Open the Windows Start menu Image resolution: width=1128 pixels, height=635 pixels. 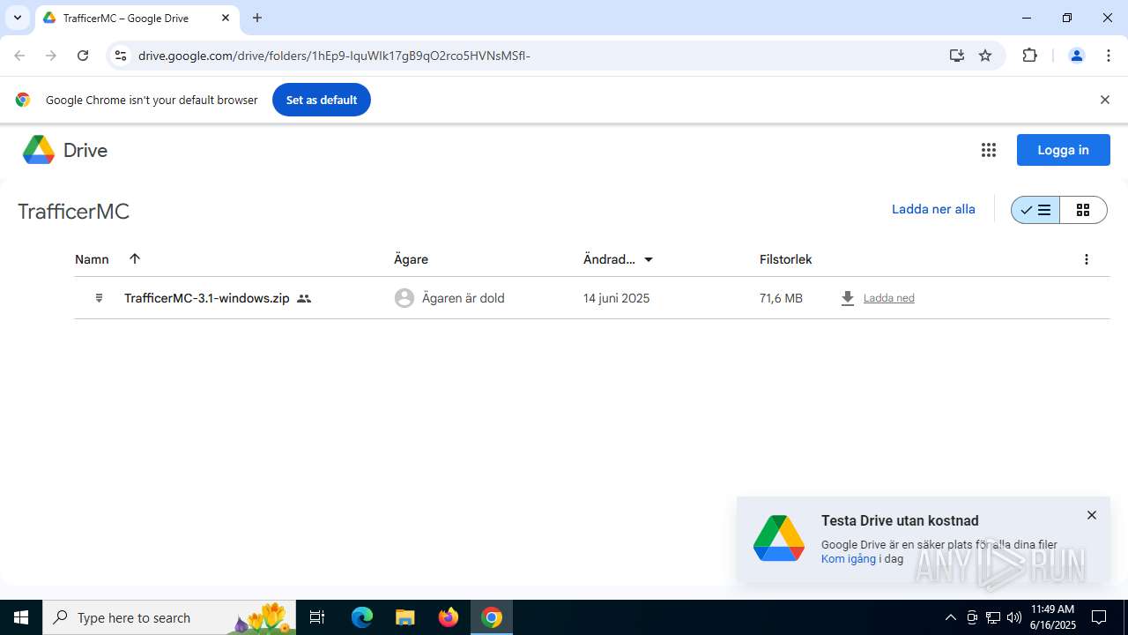coord(21,617)
